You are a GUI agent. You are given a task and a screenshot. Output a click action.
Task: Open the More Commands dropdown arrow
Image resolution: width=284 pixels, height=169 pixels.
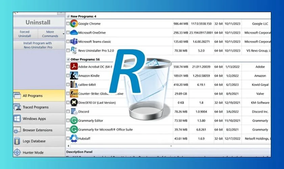[64, 34]
